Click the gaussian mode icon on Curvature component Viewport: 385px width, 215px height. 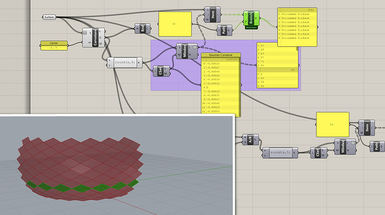click(x=85, y=33)
